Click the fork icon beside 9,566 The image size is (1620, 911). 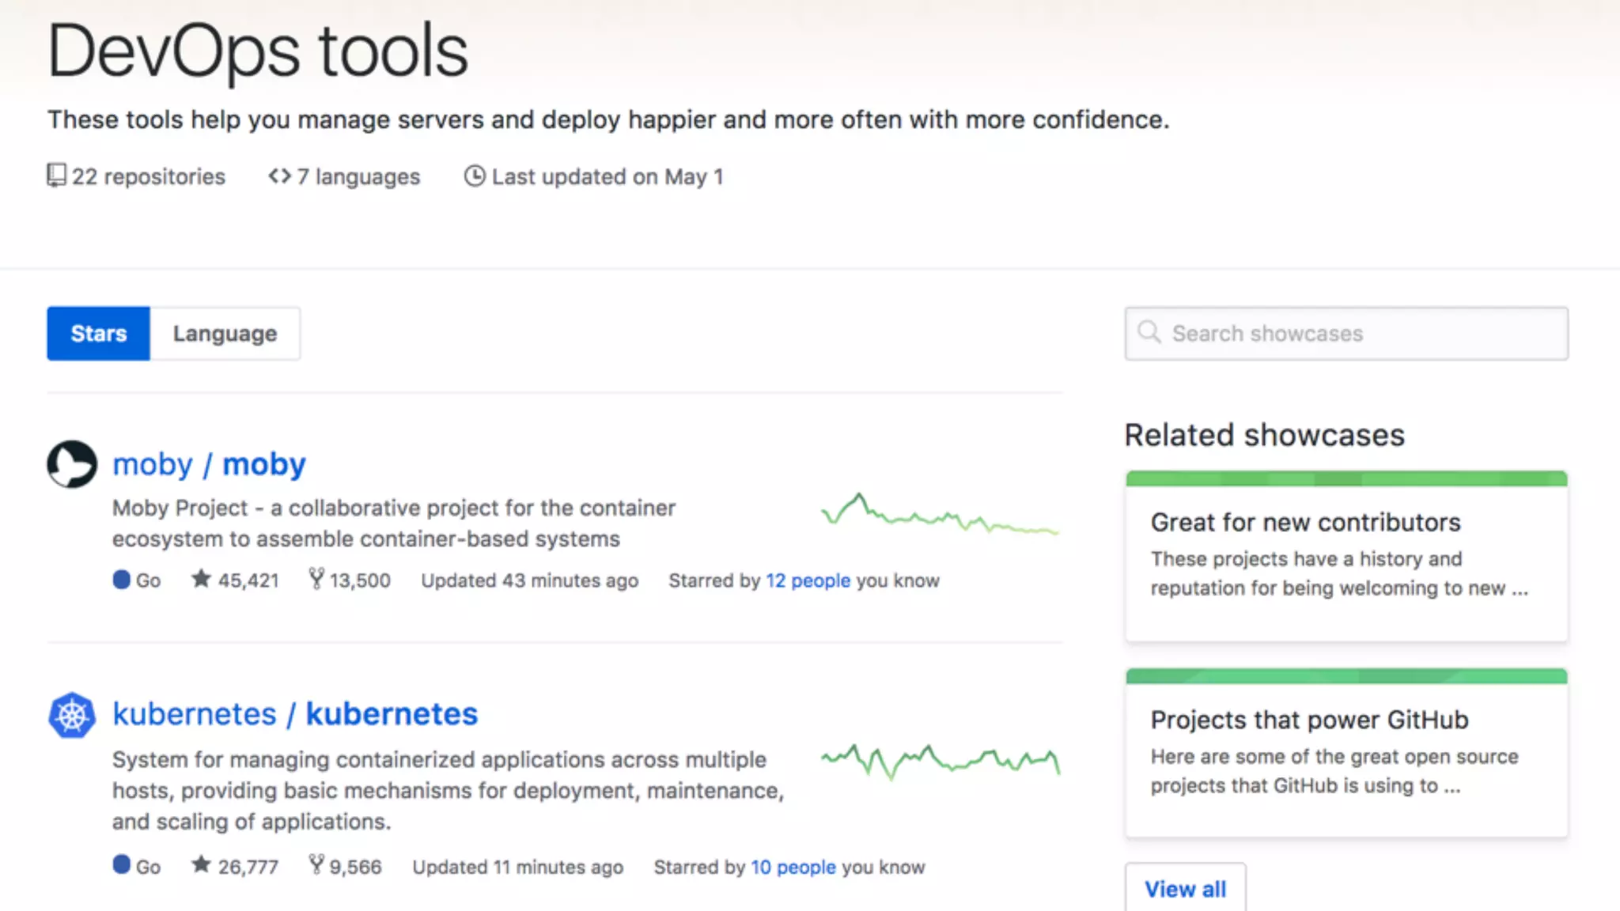[x=316, y=865]
